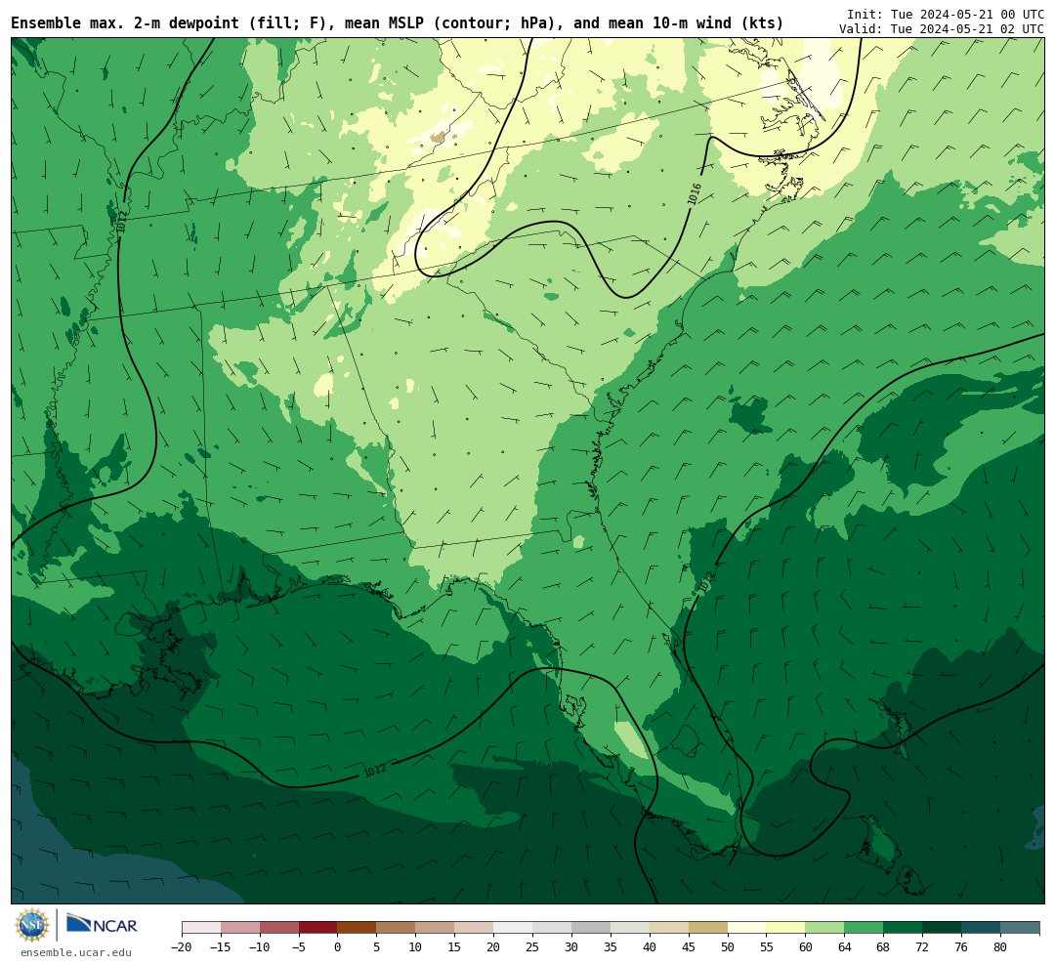Click the colorbar tick label '55'

coord(767,947)
